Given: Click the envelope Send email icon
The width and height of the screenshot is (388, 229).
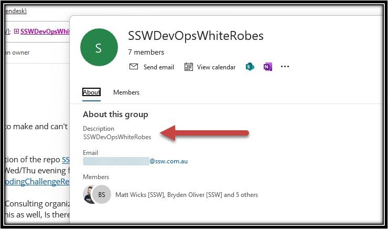Looking at the screenshot, I should click(134, 67).
